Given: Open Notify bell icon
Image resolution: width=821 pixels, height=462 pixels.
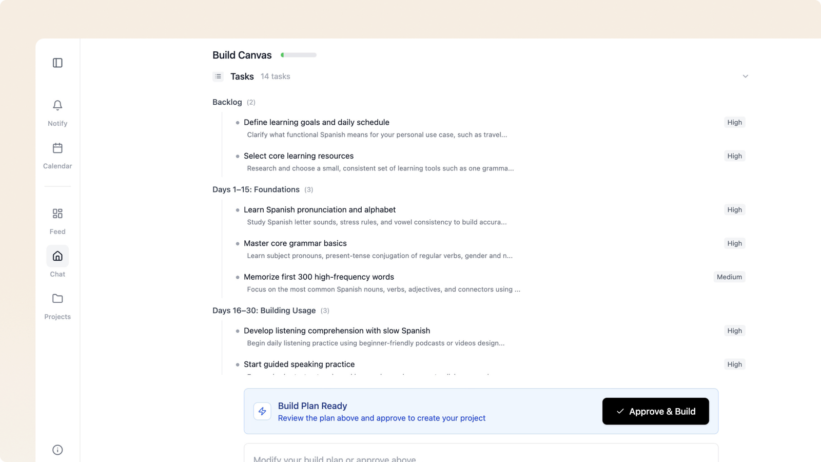Looking at the screenshot, I should (57, 105).
